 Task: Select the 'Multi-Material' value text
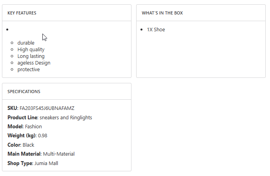coord(59,154)
